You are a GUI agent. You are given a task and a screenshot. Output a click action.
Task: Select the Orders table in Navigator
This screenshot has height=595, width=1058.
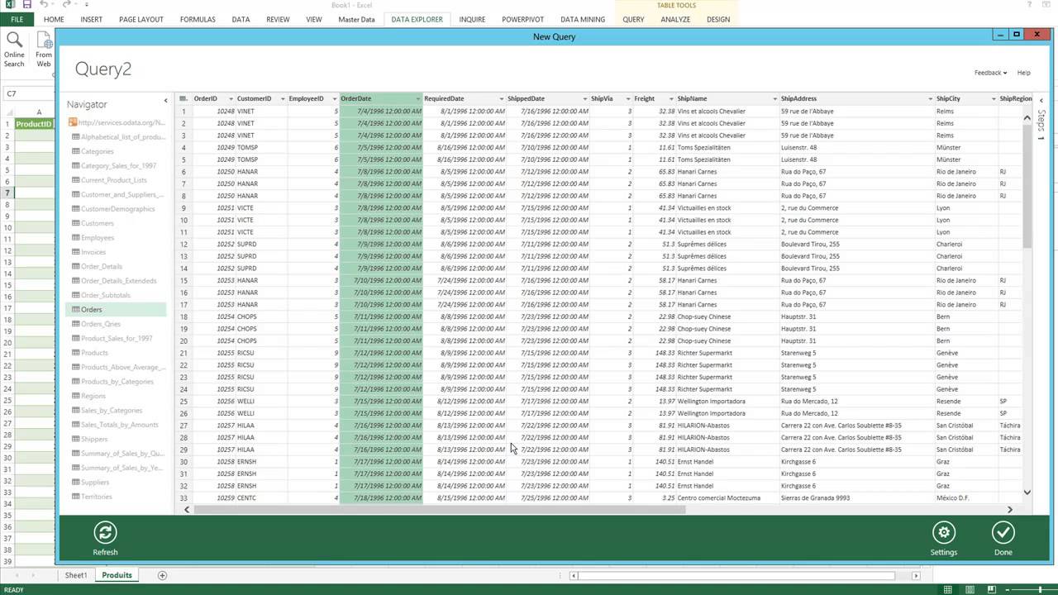tap(116, 309)
